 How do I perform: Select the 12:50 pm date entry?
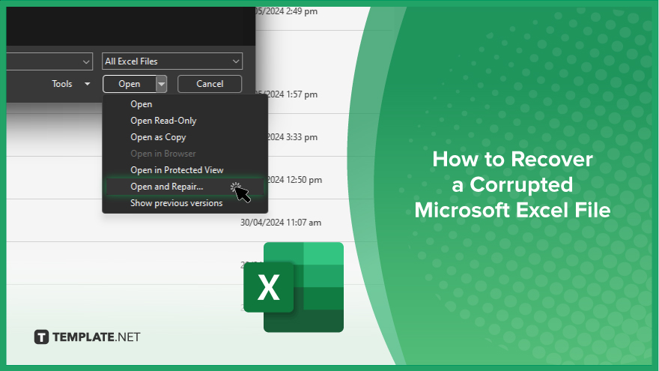pyautogui.click(x=294, y=180)
